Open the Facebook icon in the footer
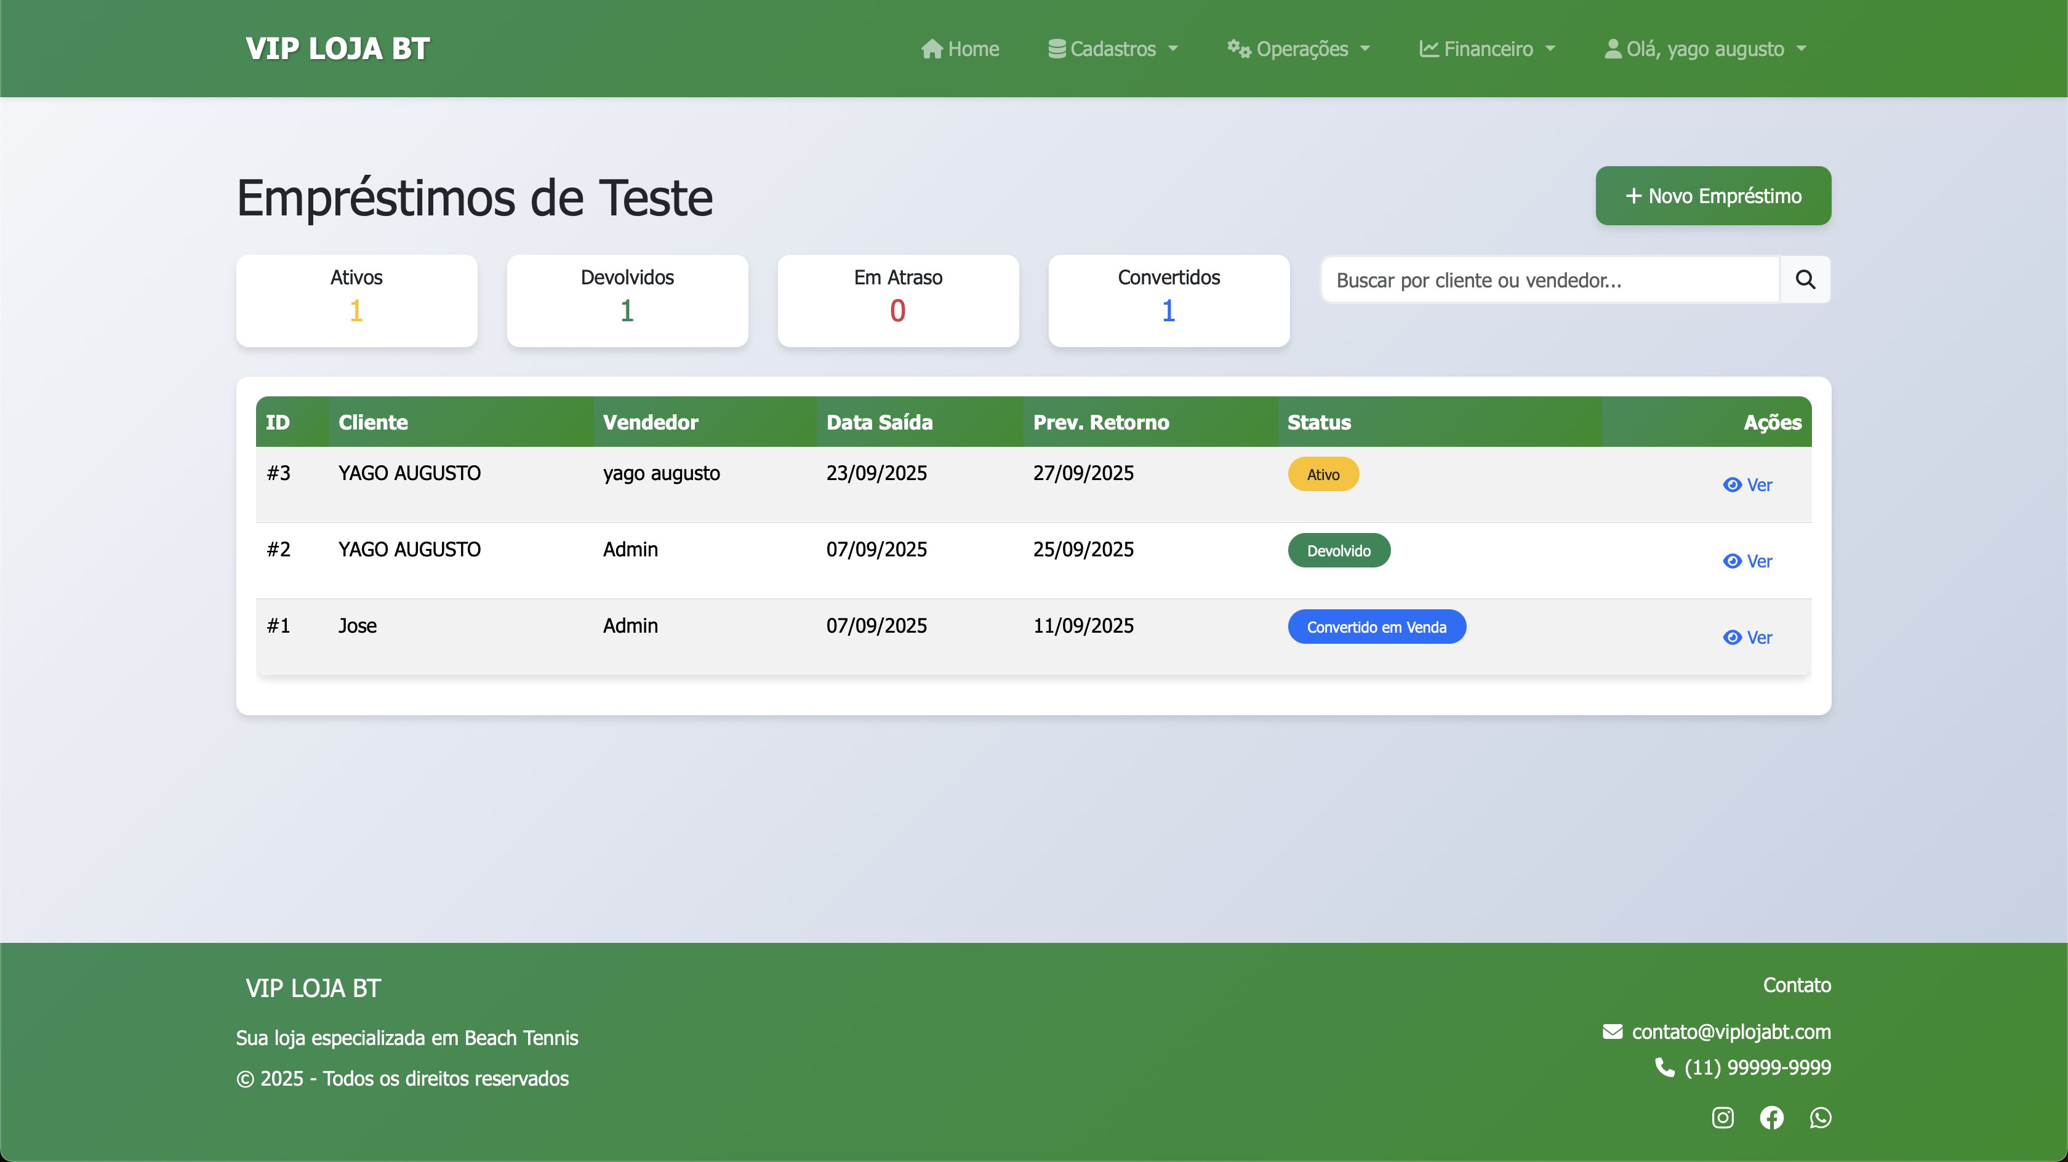The width and height of the screenshot is (2068, 1162). point(1773,1117)
